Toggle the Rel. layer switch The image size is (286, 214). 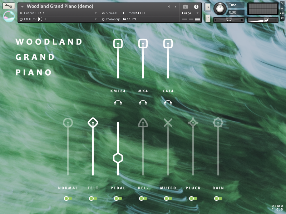143,198
